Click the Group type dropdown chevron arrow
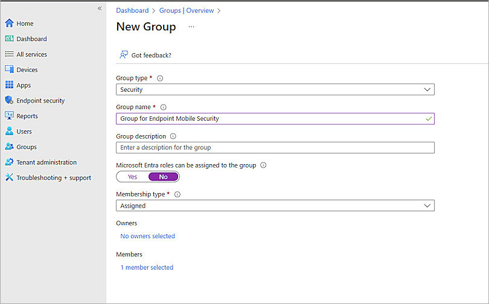Screen dimensions: 489x304 point(427,90)
